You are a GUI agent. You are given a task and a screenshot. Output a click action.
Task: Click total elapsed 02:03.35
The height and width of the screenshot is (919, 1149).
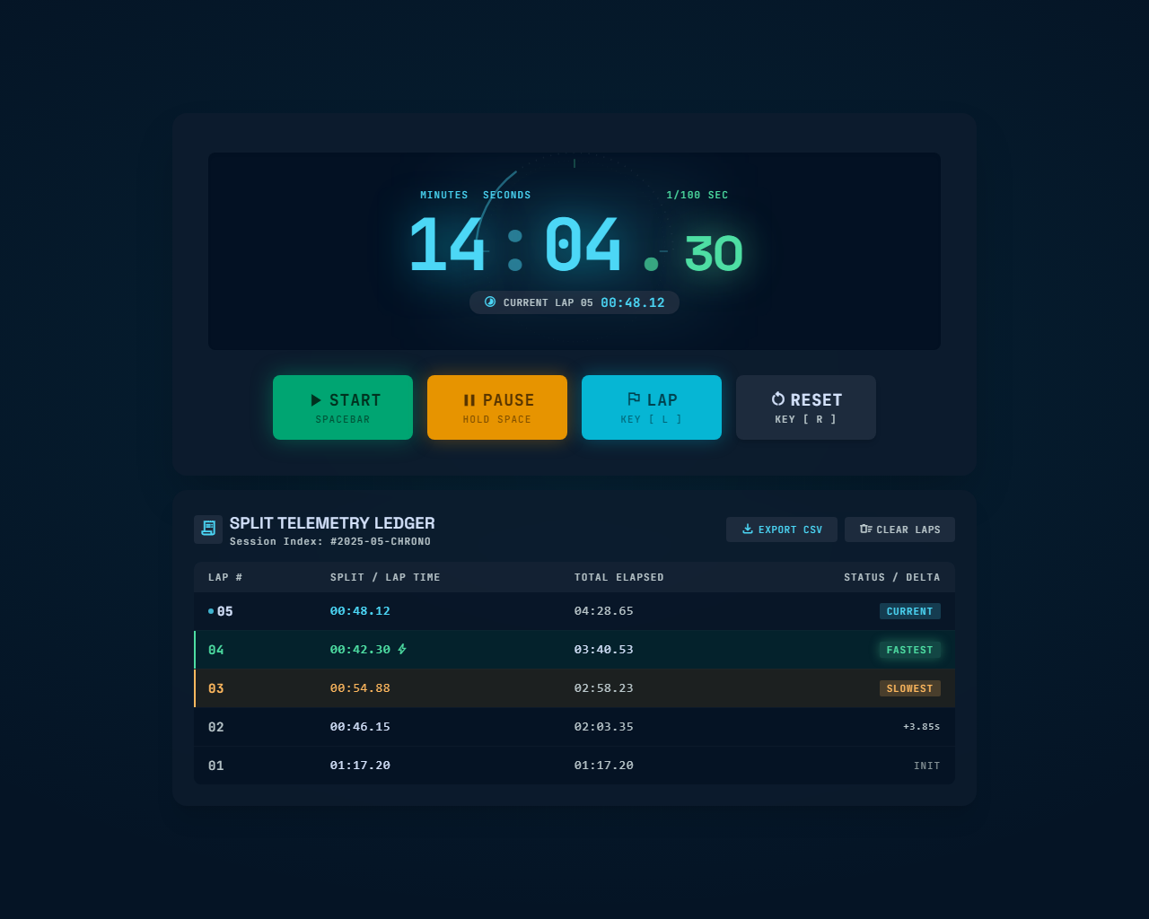(x=604, y=727)
